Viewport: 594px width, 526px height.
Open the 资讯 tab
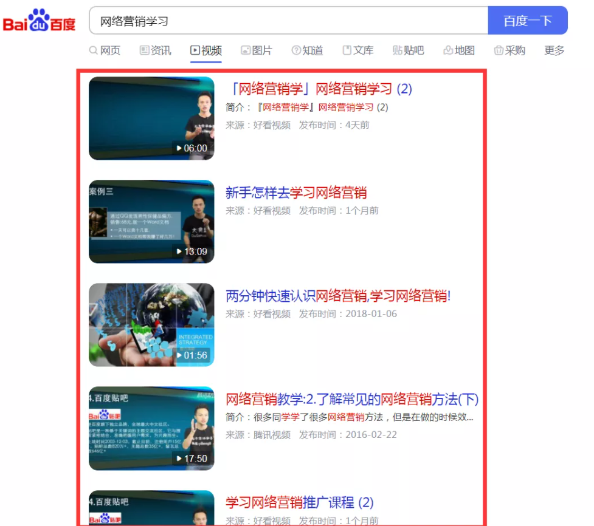156,50
